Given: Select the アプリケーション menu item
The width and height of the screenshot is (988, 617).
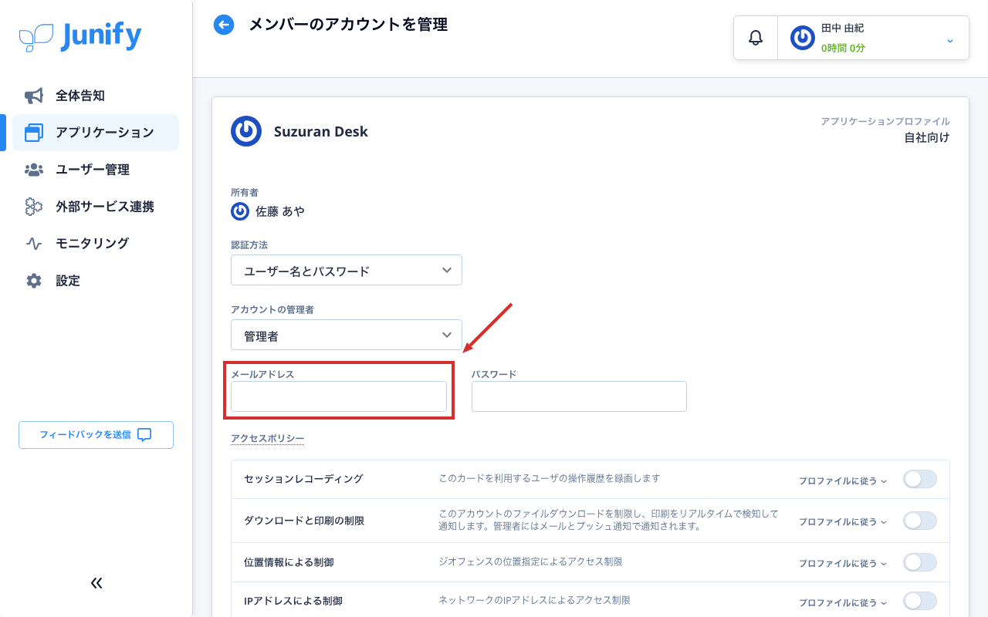Looking at the screenshot, I should tap(96, 133).
